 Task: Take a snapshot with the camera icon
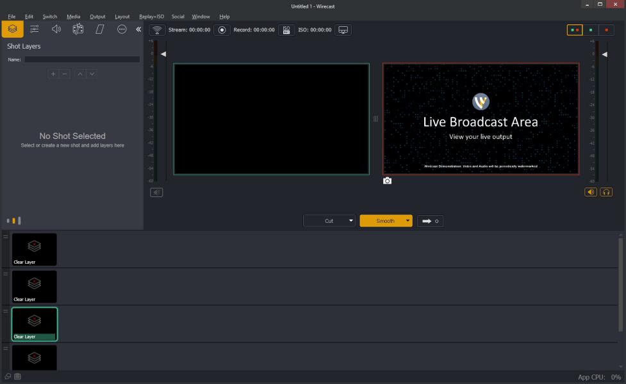tap(387, 180)
